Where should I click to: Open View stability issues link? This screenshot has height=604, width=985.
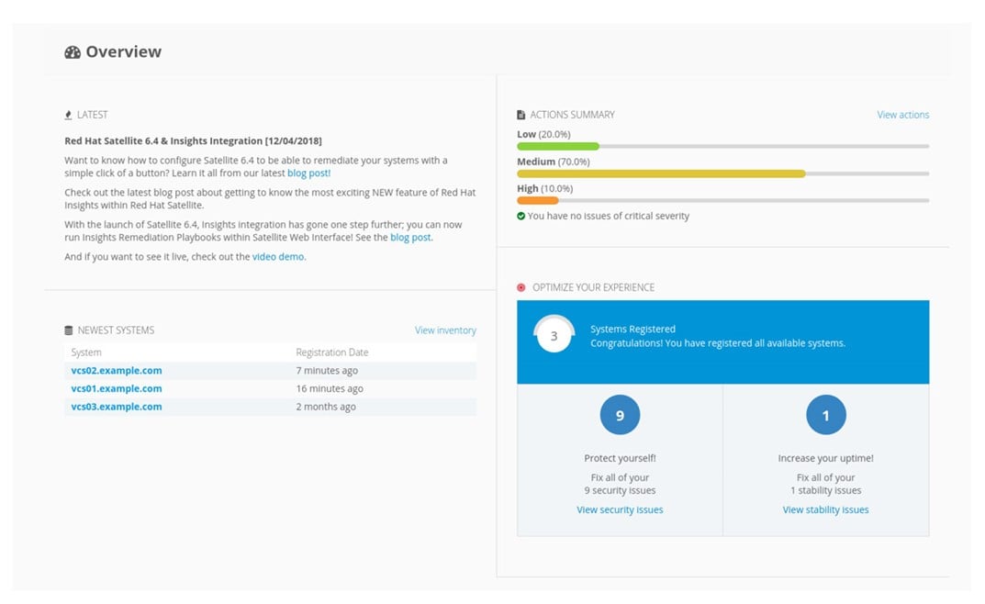pyautogui.click(x=825, y=509)
